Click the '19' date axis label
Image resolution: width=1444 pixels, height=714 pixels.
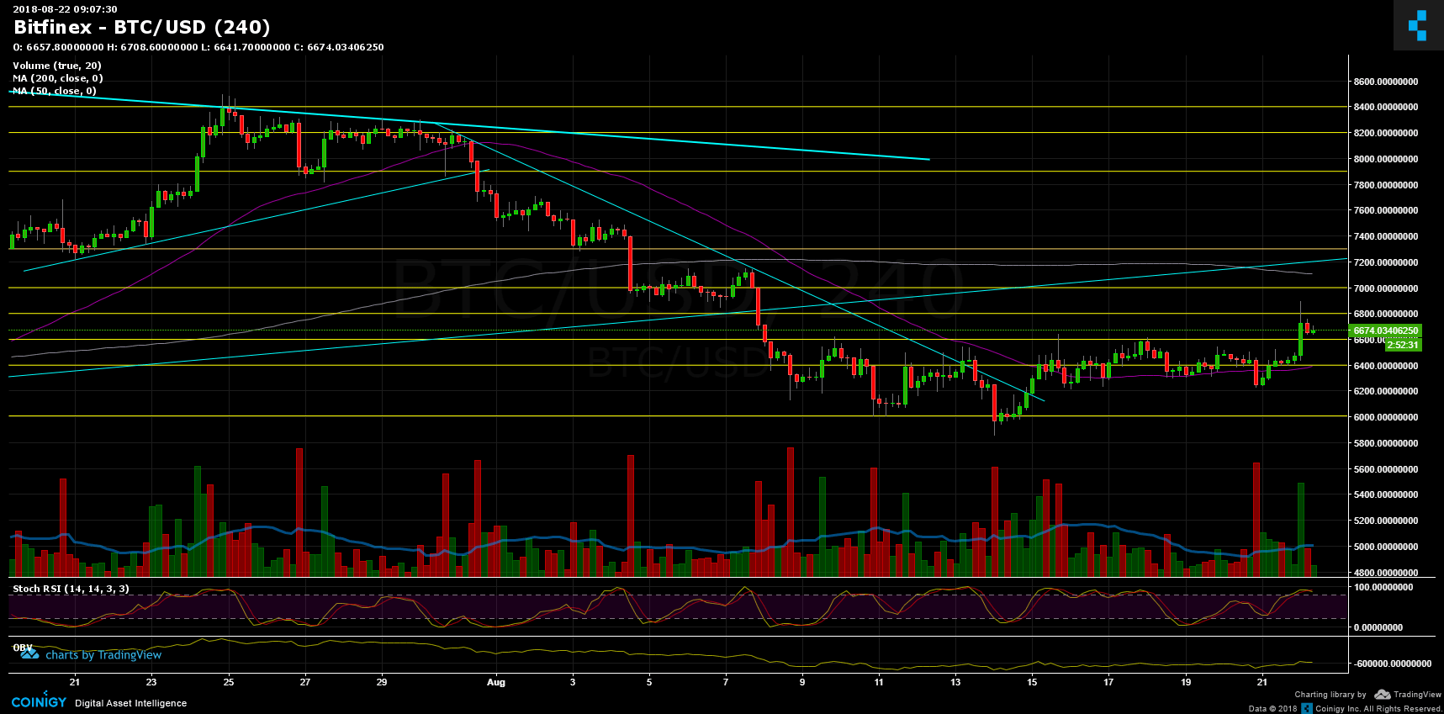coord(1186,682)
